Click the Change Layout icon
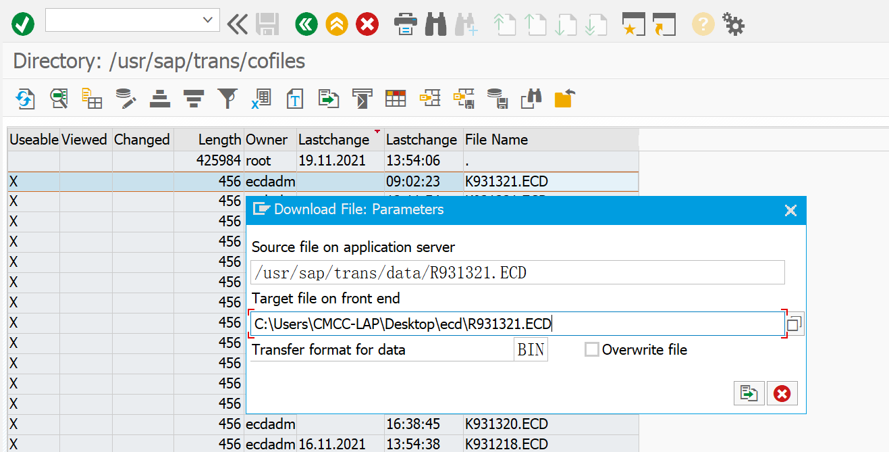The height and width of the screenshot is (452, 889). click(430, 99)
